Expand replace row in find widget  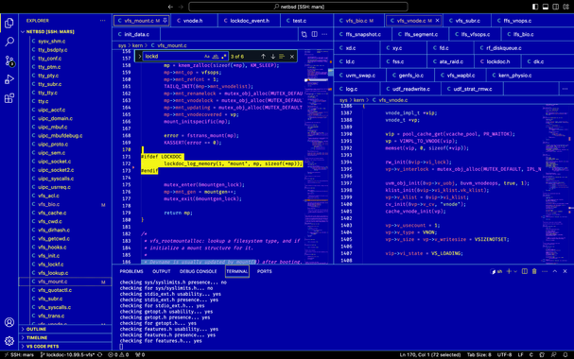pos(139,57)
